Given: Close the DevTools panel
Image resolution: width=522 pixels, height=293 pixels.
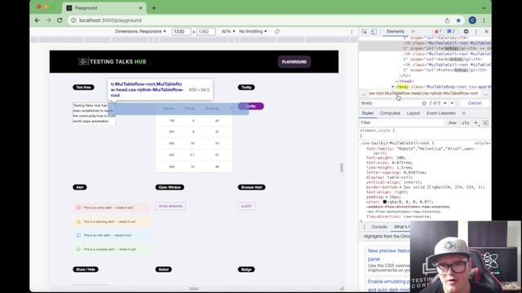Looking at the screenshot, I should click(x=486, y=31).
